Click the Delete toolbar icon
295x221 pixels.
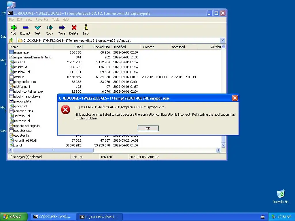(x=74, y=28)
